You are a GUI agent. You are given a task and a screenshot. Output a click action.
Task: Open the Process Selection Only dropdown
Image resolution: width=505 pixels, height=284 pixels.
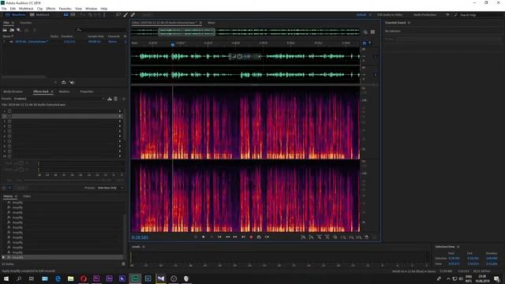tap(110, 188)
